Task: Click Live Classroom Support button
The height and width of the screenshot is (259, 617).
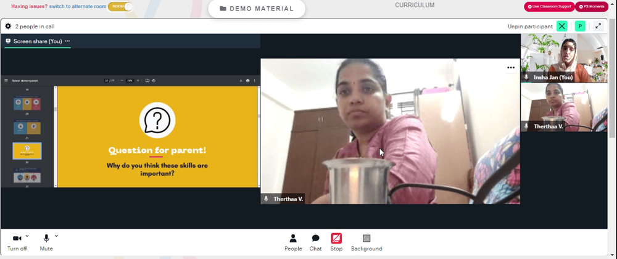Action: click(549, 7)
